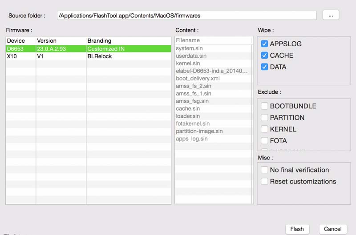Sort by the Branding column header
Image resolution: width=356 pixels, height=235 pixels.
pos(128,41)
